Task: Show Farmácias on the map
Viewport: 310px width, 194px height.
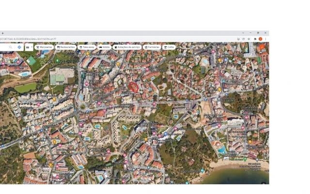Action: pyautogui.click(x=152, y=47)
